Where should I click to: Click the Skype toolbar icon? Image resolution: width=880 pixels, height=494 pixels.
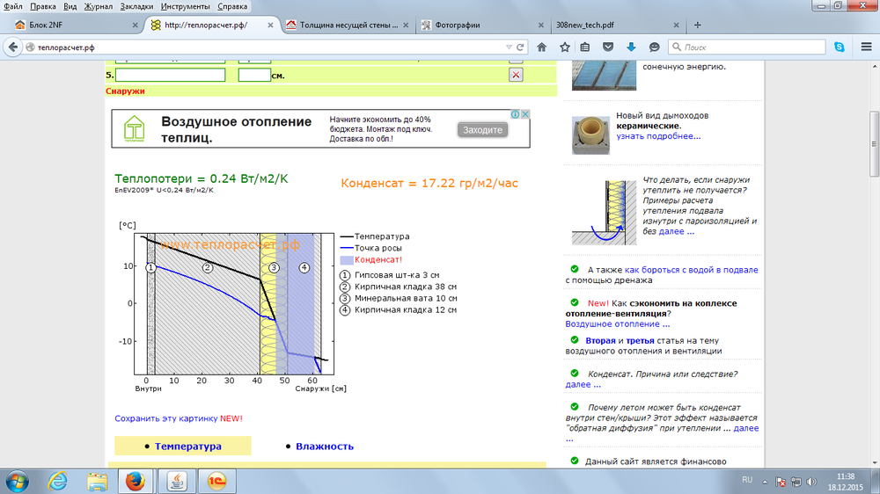840,47
